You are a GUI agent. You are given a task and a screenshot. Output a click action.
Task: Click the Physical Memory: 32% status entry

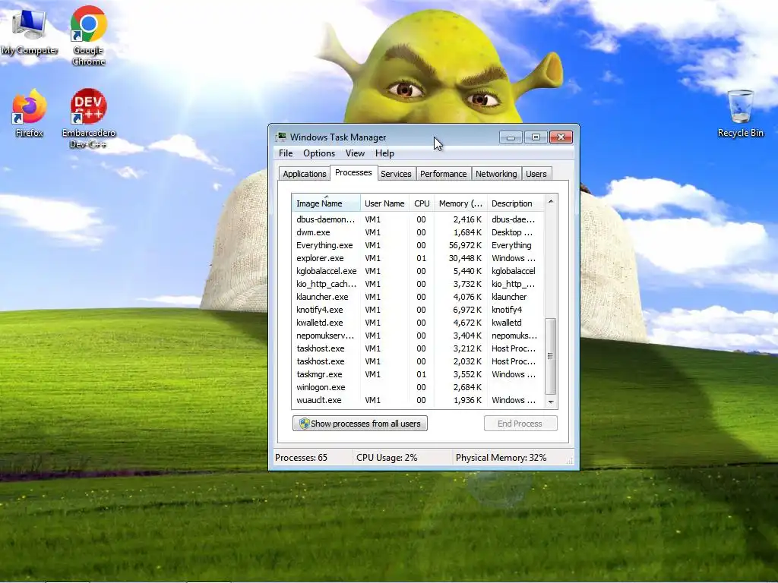click(501, 458)
